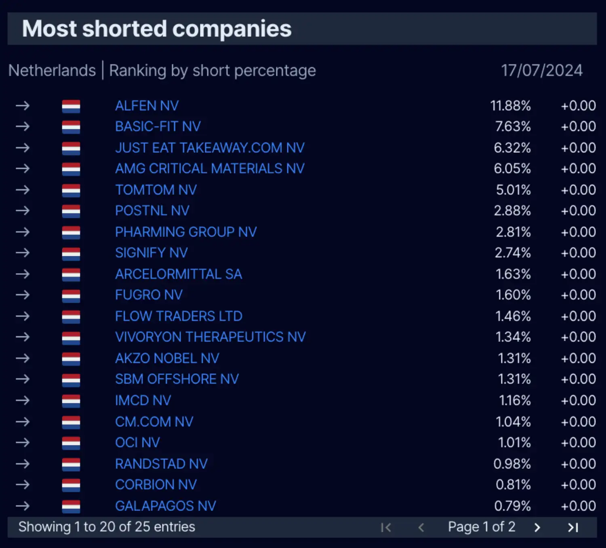The height and width of the screenshot is (548, 606).
Task: Go to the first page icon
Action: coord(386,527)
